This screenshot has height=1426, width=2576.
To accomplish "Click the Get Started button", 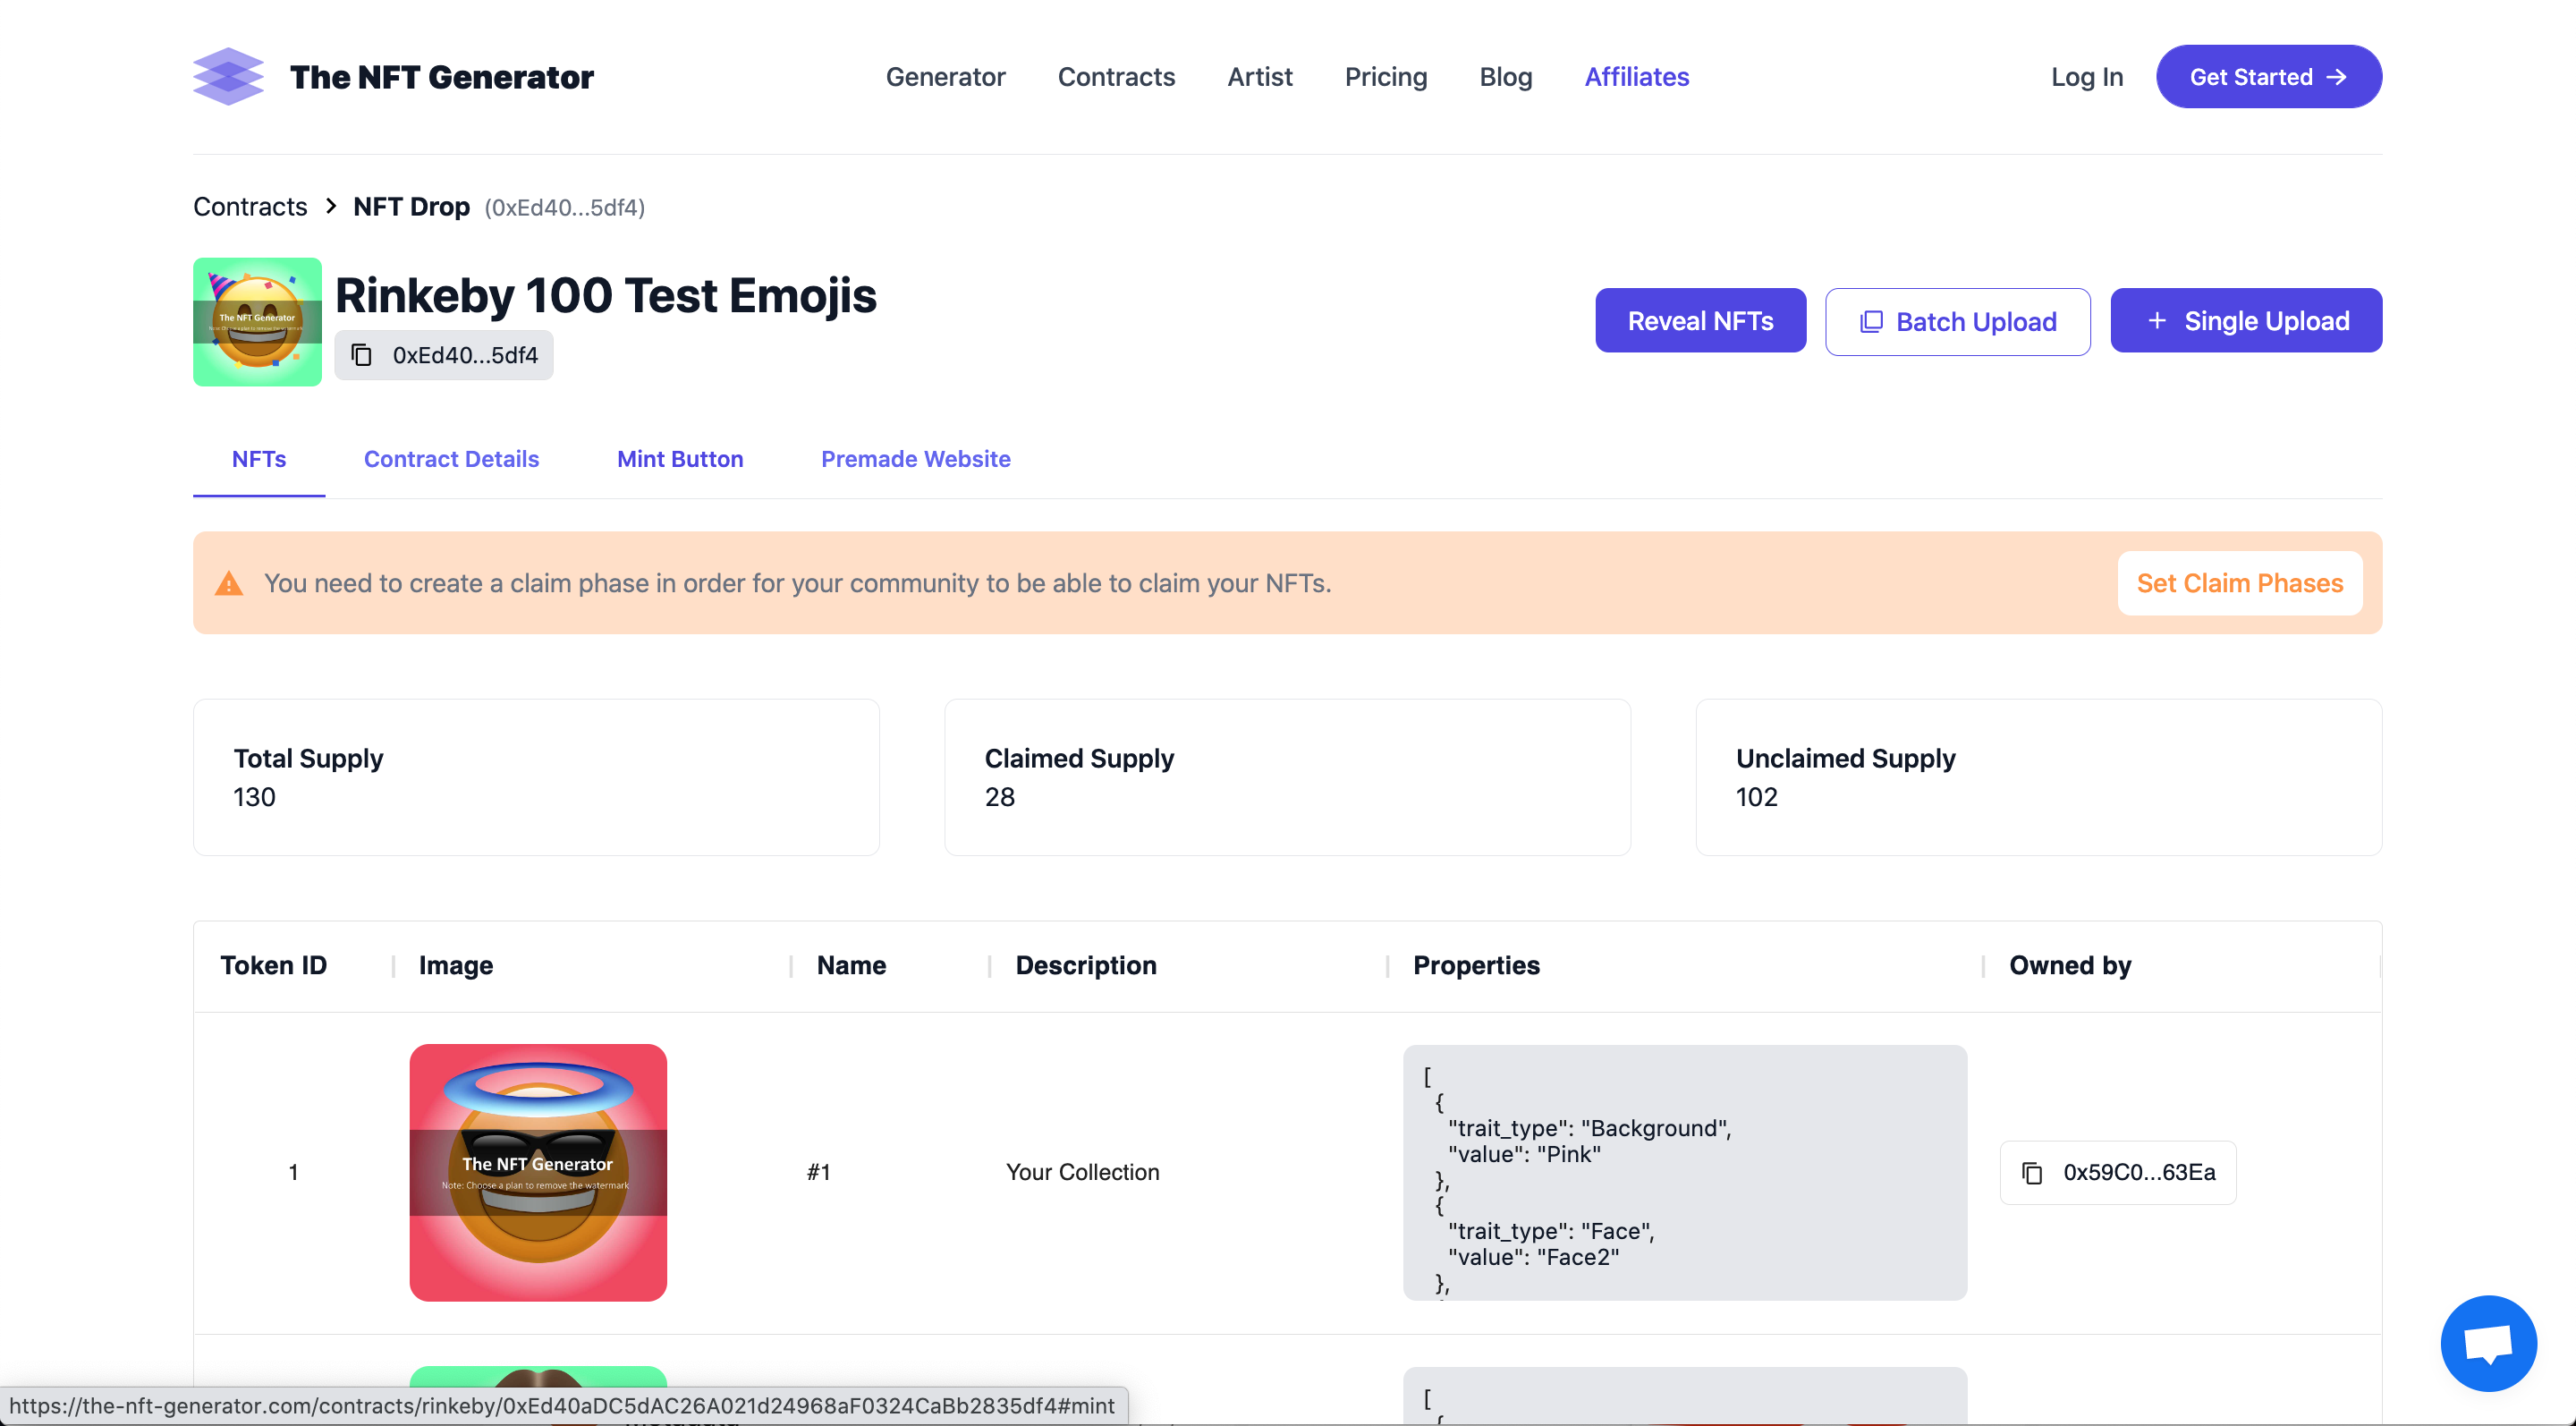I will [2268, 77].
